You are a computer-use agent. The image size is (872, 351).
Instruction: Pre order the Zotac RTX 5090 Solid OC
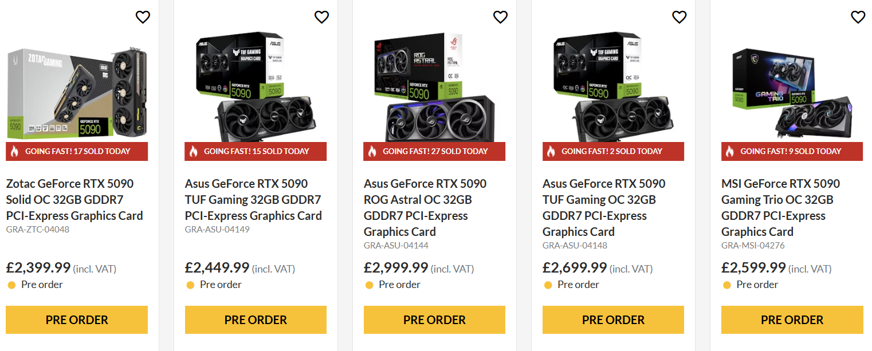[x=77, y=320]
